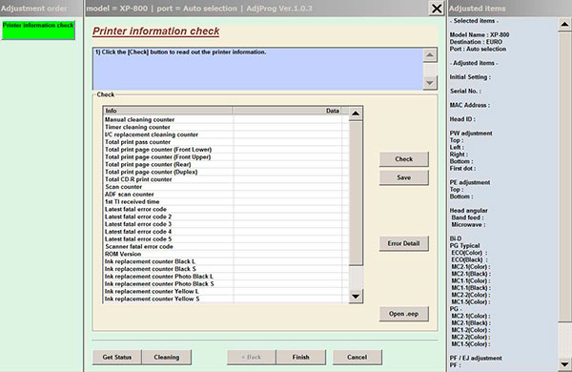Image resolution: width=572 pixels, height=372 pixels.
Task: Click Destination : EURO in Adjusted items
Action: click(x=476, y=42)
